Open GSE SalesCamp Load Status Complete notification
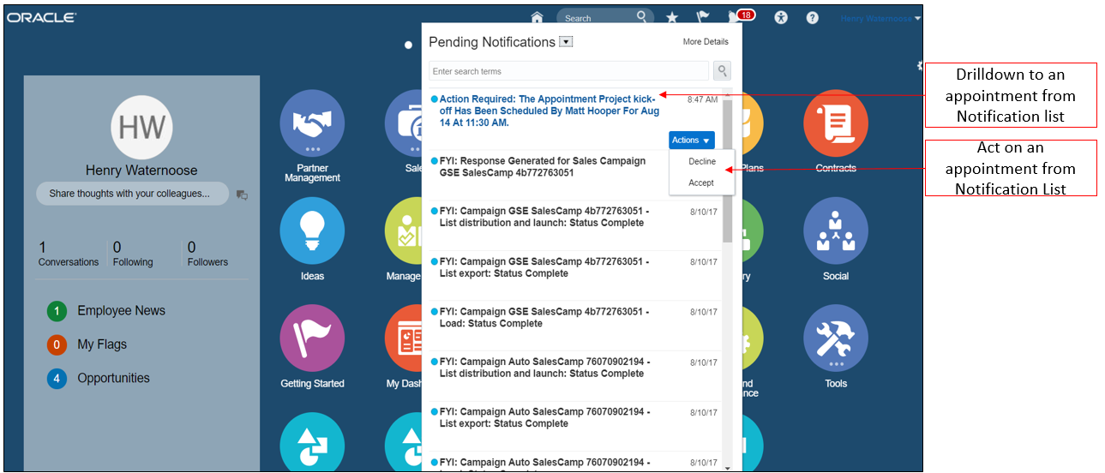The image size is (1105, 473). click(544, 318)
